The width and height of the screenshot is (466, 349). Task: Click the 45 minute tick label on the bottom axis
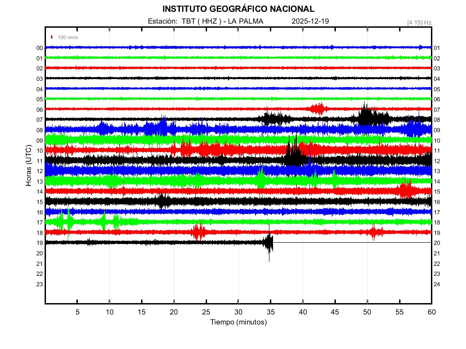click(x=335, y=312)
